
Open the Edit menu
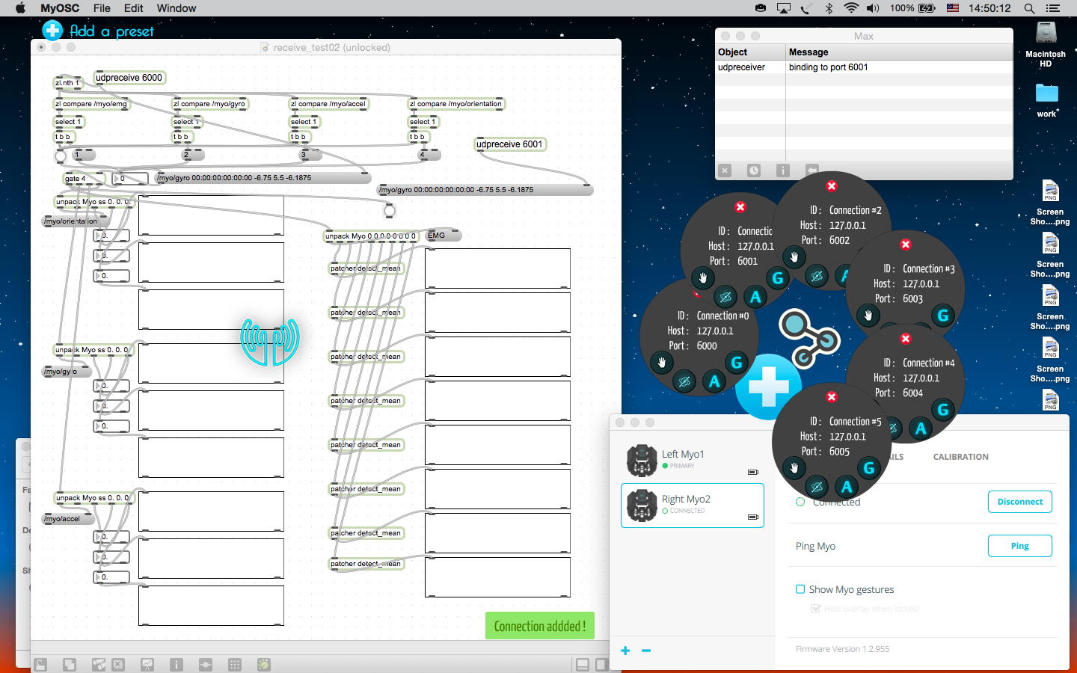click(134, 8)
